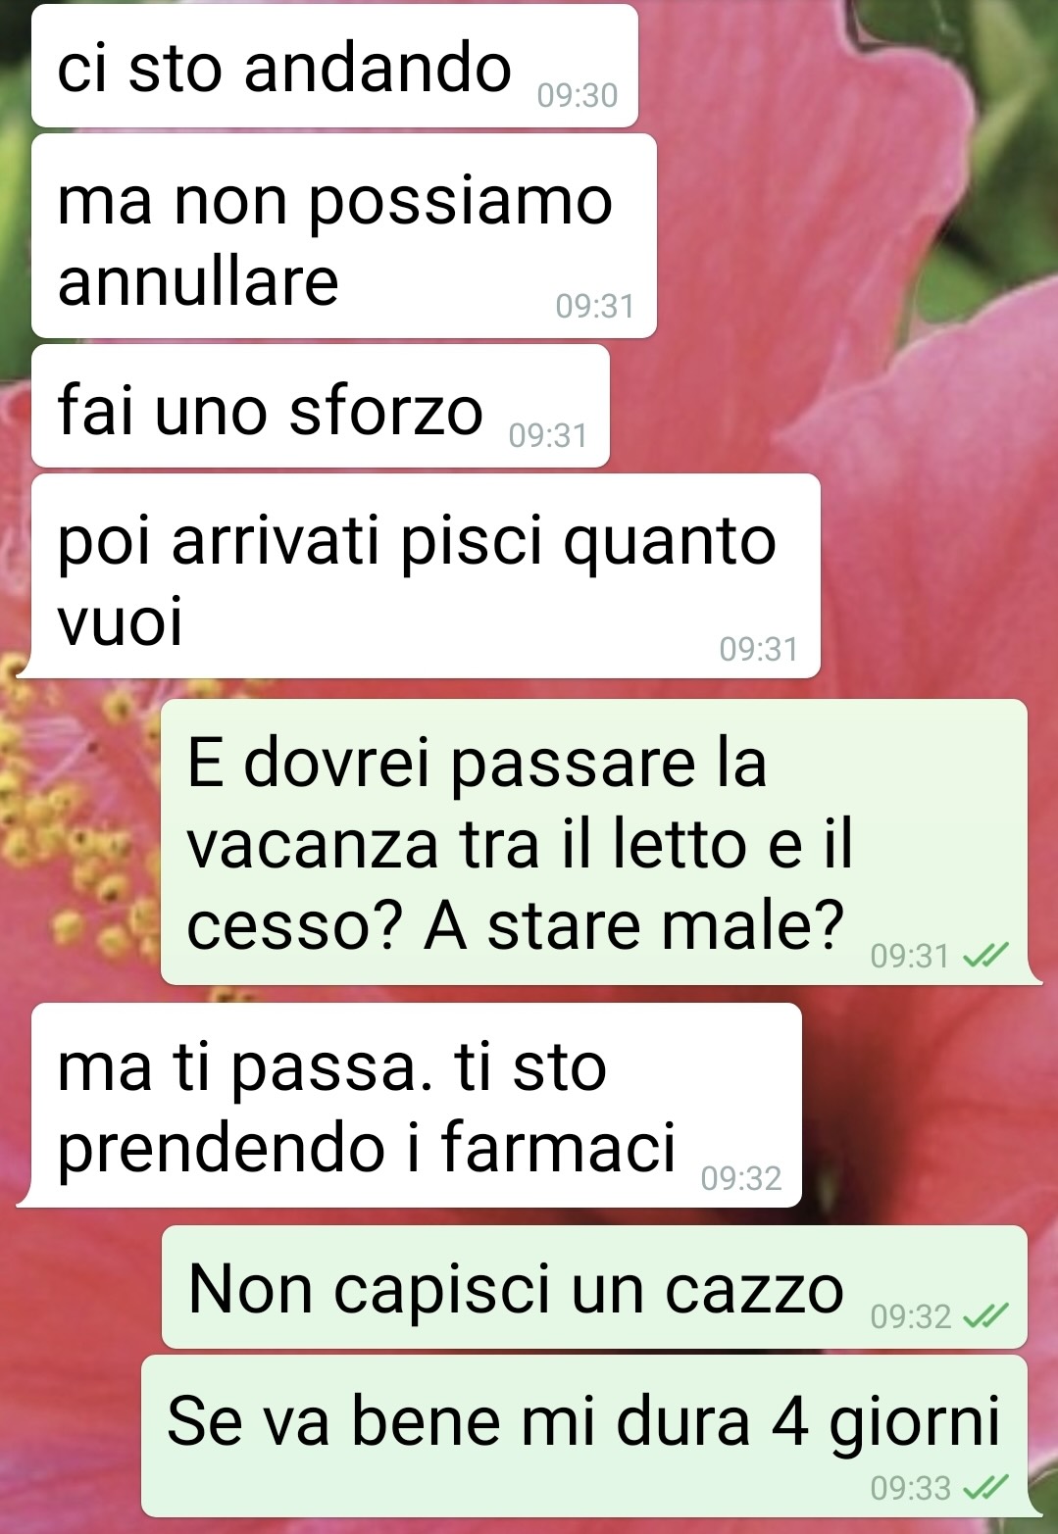
Task: Select the 'poi arrivati pisci quanto vuoi' message
Action: pyautogui.click(x=426, y=576)
